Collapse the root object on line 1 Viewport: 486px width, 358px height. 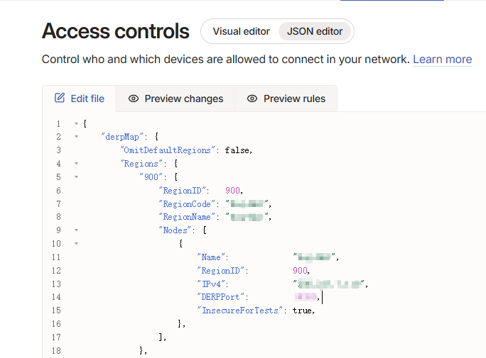[76, 123]
